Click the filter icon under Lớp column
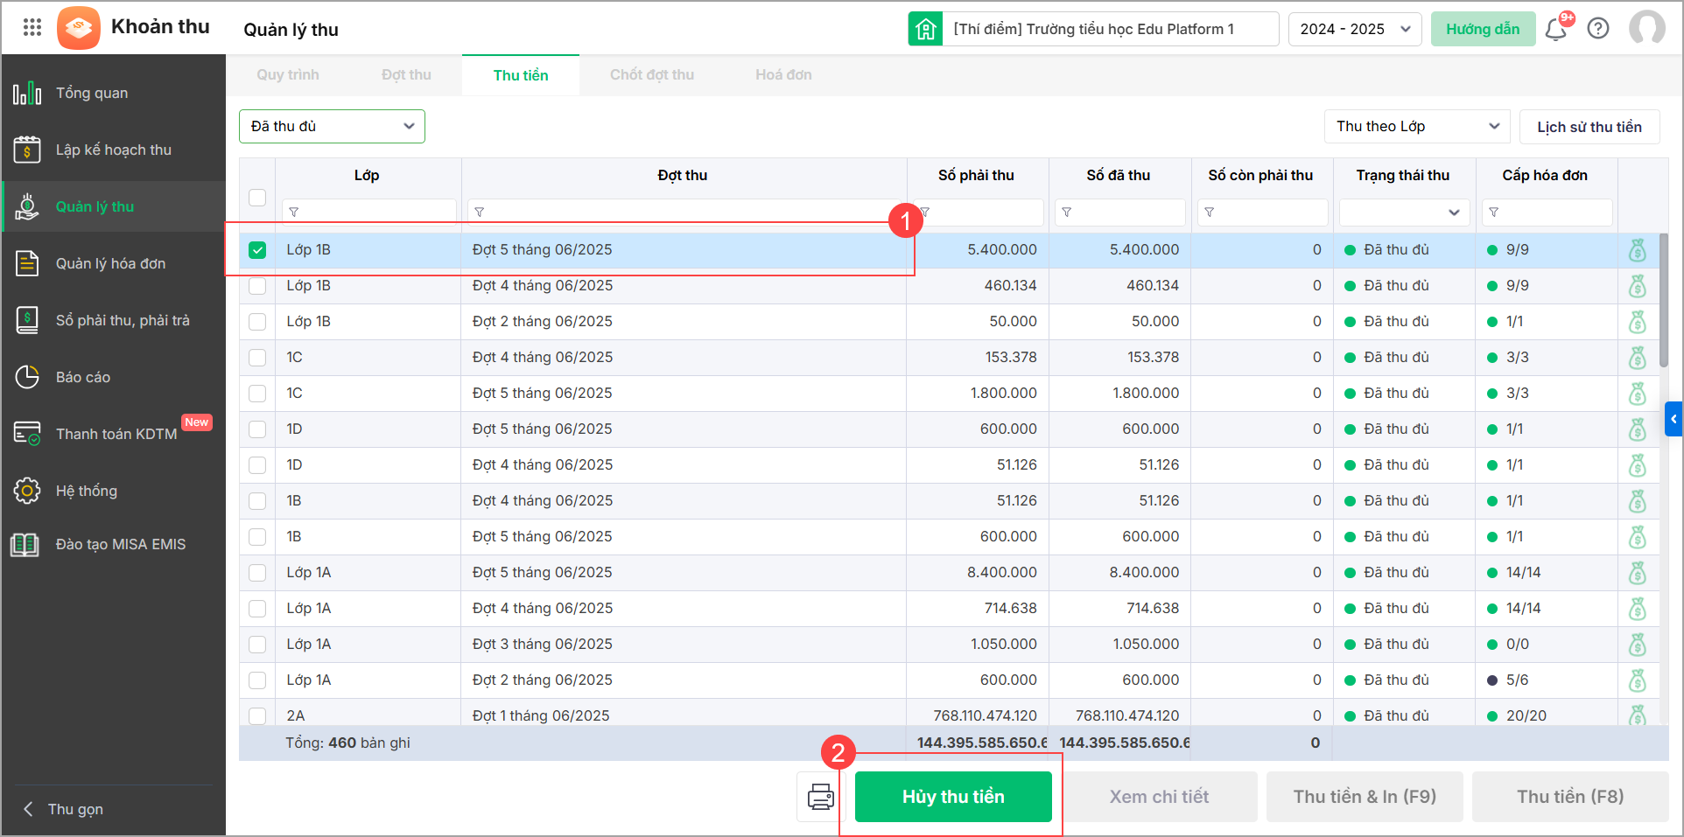The image size is (1684, 837). tap(294, 213)
